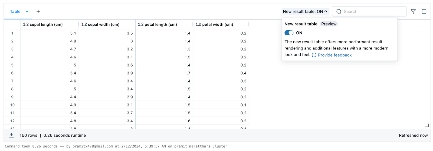The image size is (433, 151).
Task: Click the search magnifier icon
Action: (339, 11)
